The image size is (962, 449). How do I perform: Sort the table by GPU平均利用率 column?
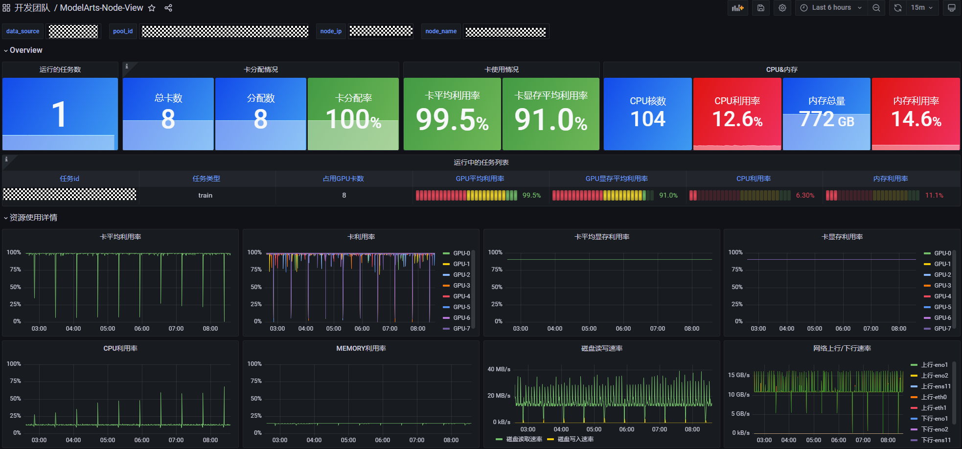(480, 179)
